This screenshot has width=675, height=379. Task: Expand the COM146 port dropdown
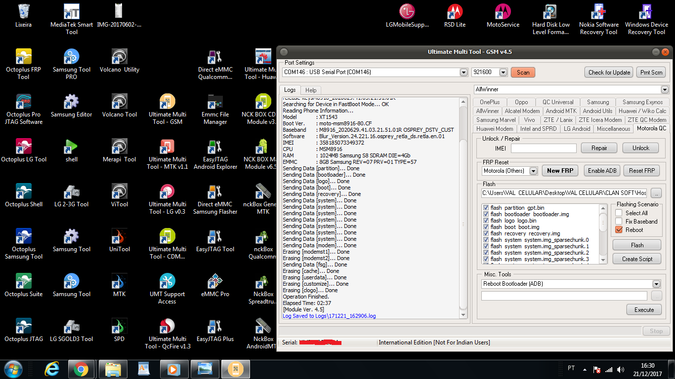464,72
